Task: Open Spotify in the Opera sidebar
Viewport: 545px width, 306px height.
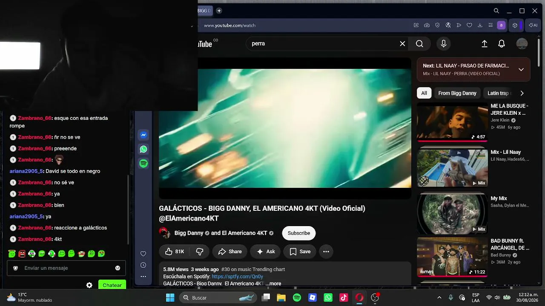Action: 143,164
